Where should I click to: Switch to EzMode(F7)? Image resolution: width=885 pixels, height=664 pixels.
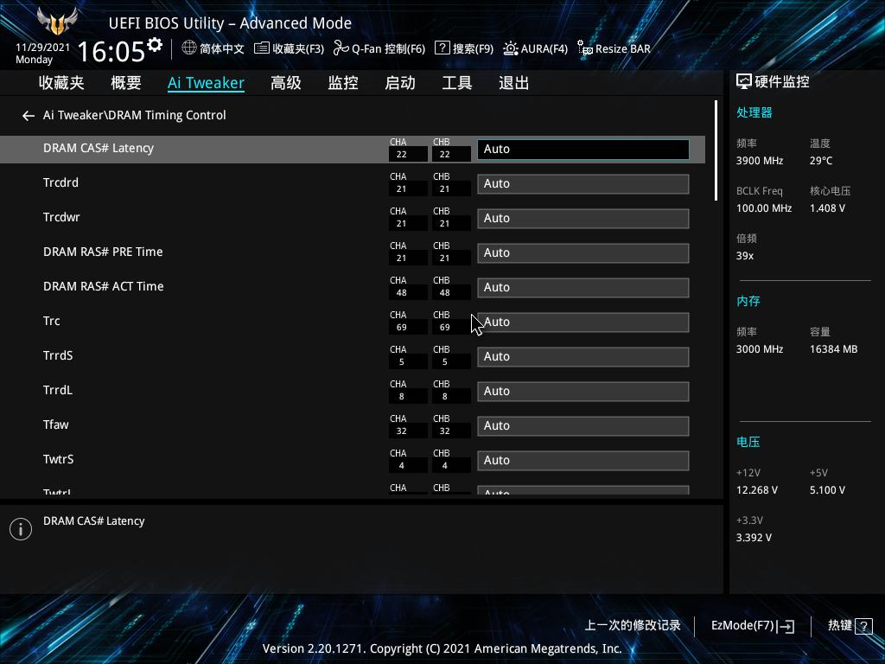753,626
